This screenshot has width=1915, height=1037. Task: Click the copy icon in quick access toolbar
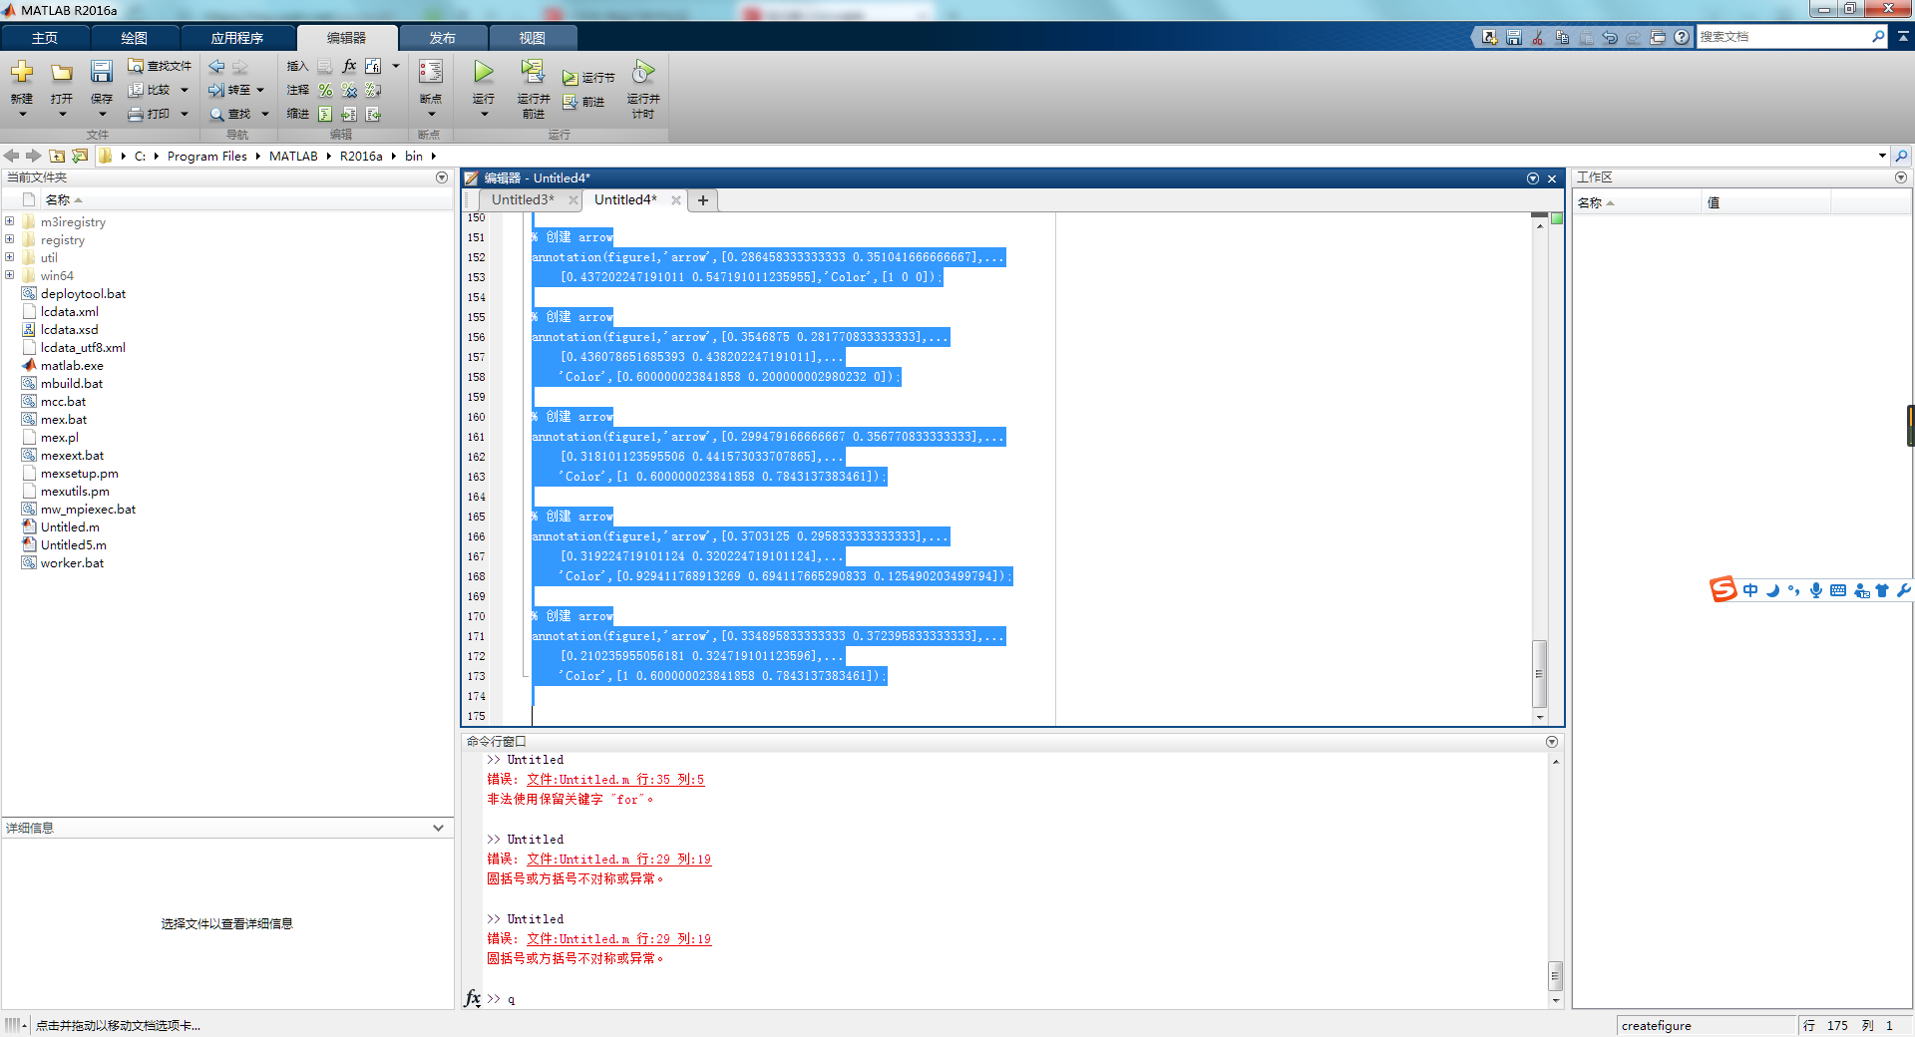[1562, 37]
